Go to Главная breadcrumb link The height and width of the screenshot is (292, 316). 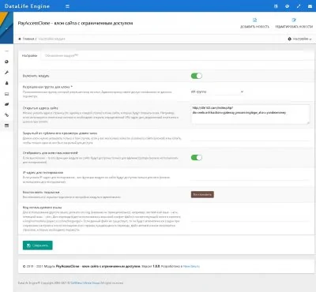(28, 39)
